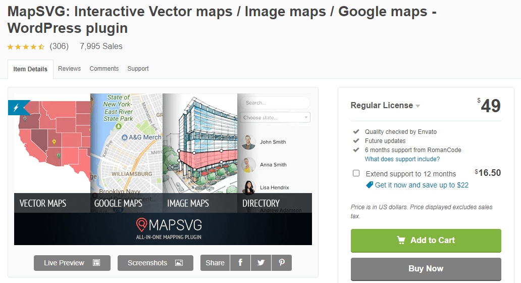The width and height of the screenshot is (521, 283).
Task: Click the Search field in directory preview
Action: 275,103
